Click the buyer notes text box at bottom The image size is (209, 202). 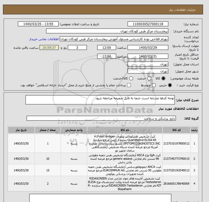point(100,198)
